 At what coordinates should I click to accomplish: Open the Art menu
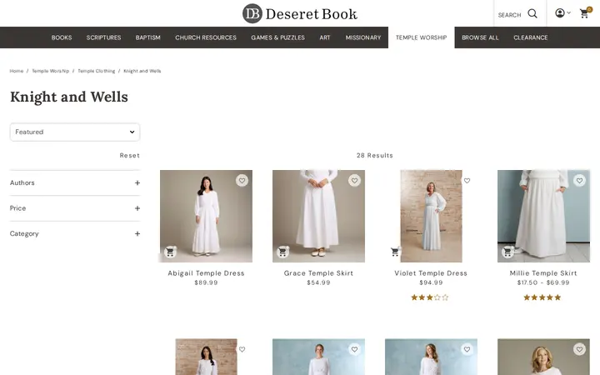[325, 37]
